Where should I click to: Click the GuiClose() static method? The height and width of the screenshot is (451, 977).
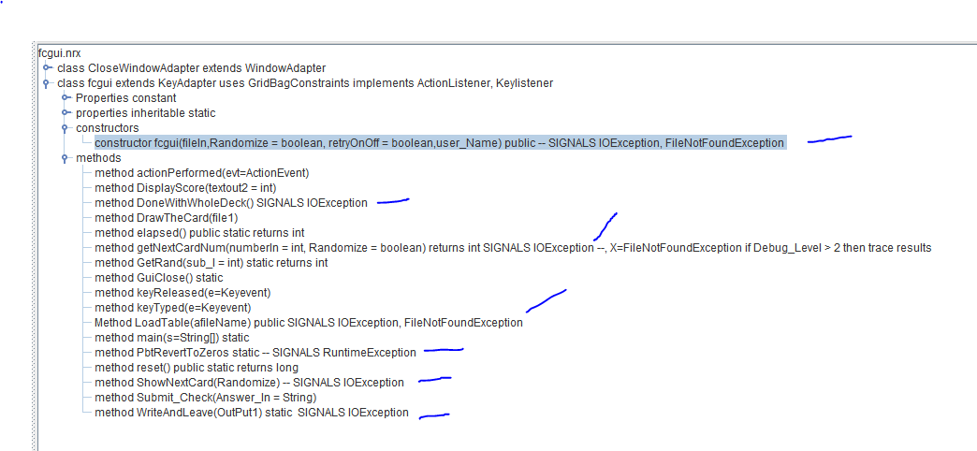click(158, 278)
